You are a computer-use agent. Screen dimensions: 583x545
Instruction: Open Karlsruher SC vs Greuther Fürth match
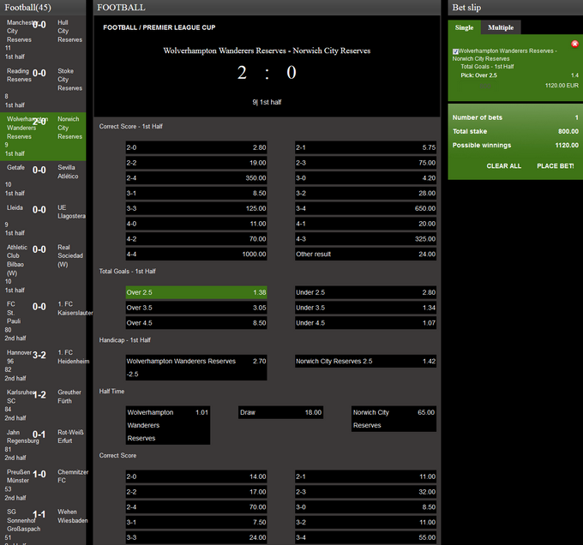[43, 405]
